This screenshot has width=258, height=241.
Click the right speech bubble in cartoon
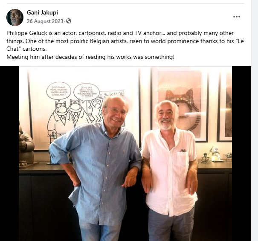point(87,92)
